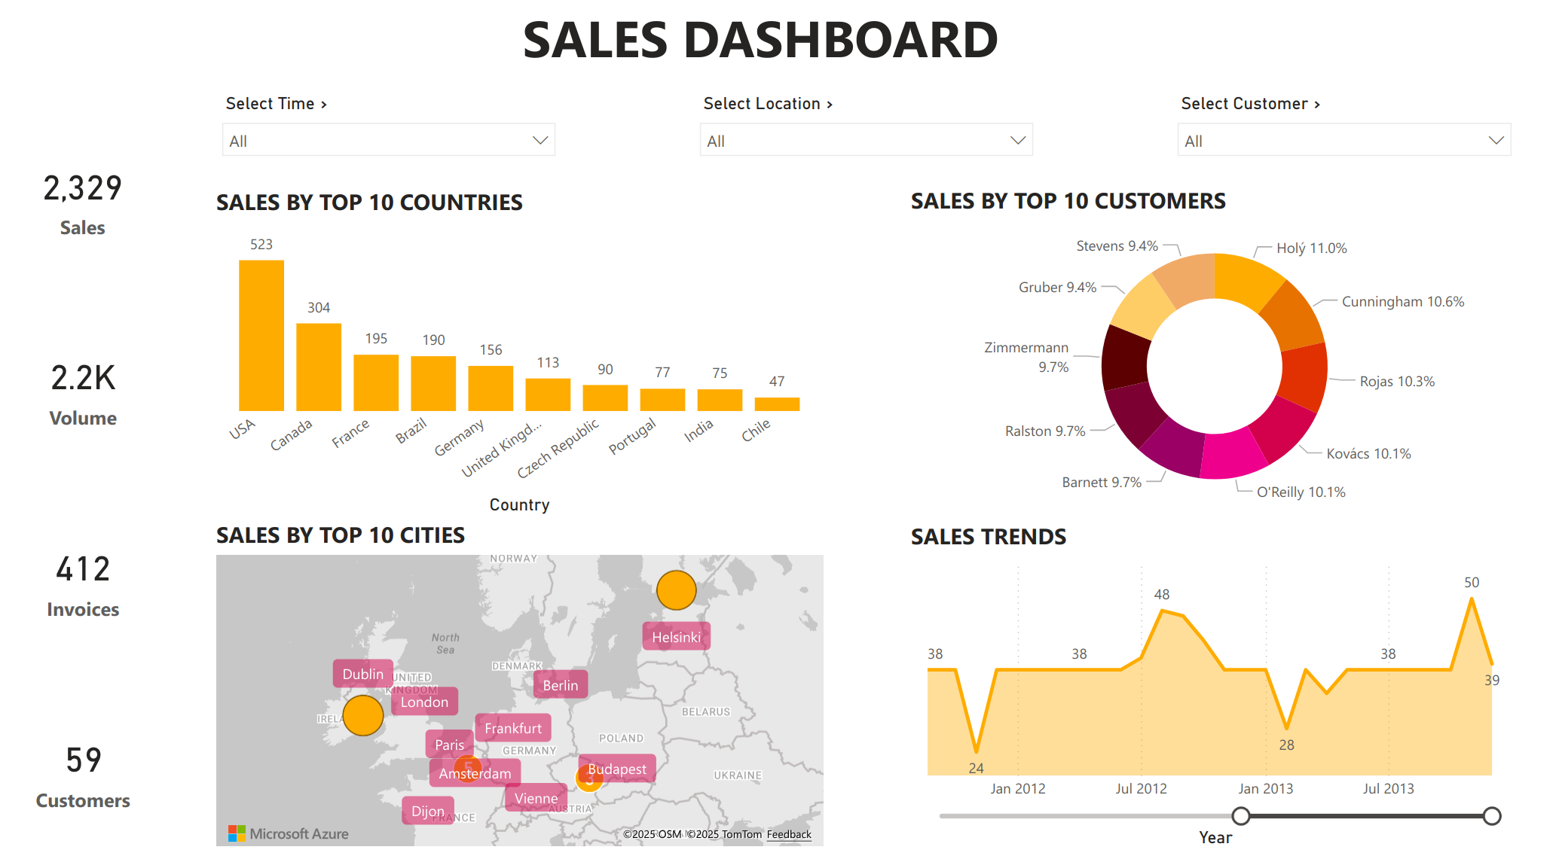The height and width of the screenshot is (853, 1562).
Task: Click the Microsoft Azure logo on map
Action: point(289,833)
